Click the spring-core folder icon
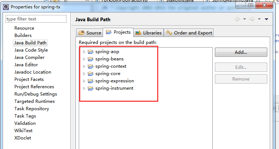Screen dimensions: 279x149 [91, 74]
